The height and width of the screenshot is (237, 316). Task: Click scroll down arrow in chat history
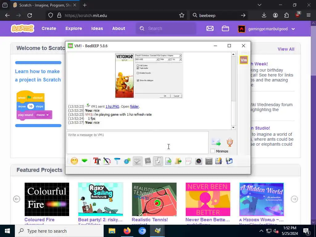(x=233, y=127)
